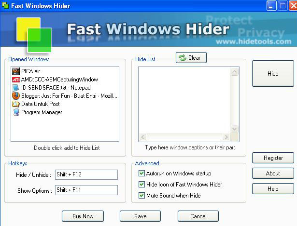Viewport: 297px width, 226px height.
Task: Toggle Autorun on Windows startup checkbox
Action: (141, 173)
